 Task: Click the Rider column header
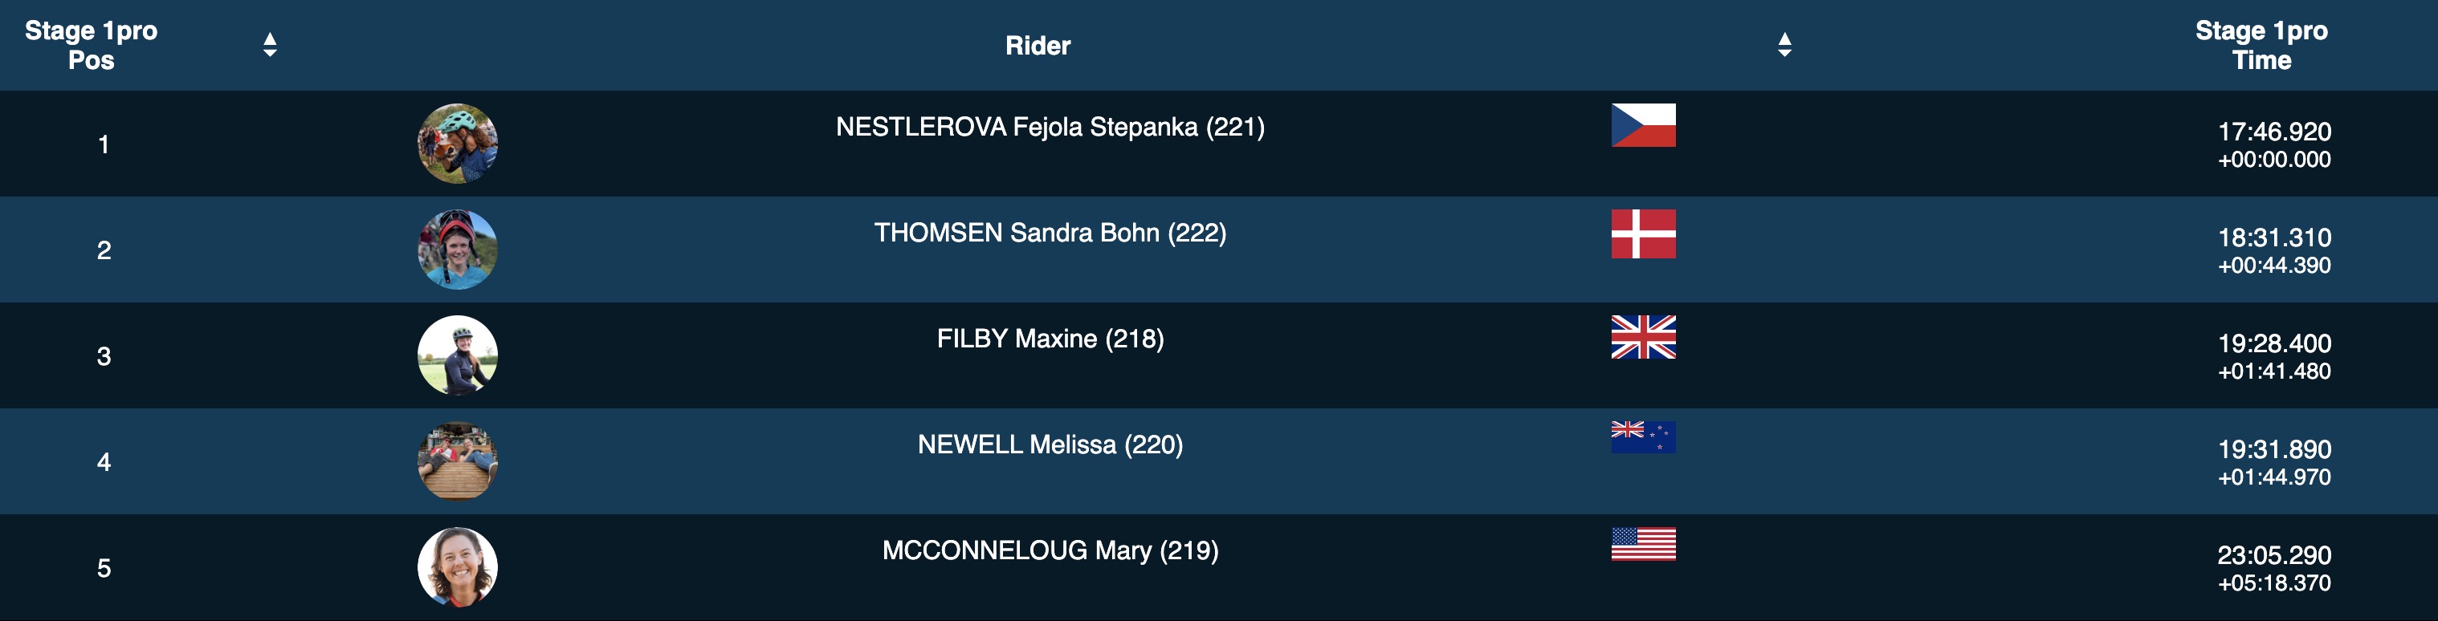pos(1038,46)
